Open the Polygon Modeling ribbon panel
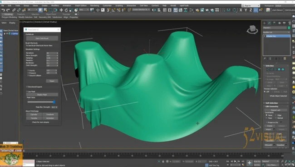This screenshot has height=167, width=295. 9,17
